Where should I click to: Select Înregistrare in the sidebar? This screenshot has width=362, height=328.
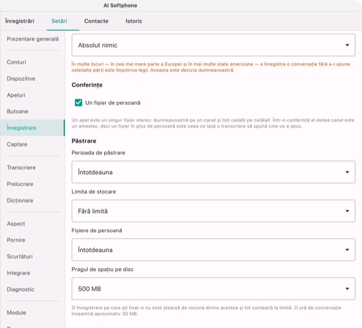33,128
